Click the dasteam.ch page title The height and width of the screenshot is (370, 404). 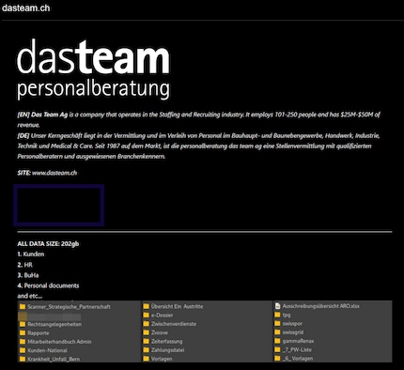pos(25,8)
